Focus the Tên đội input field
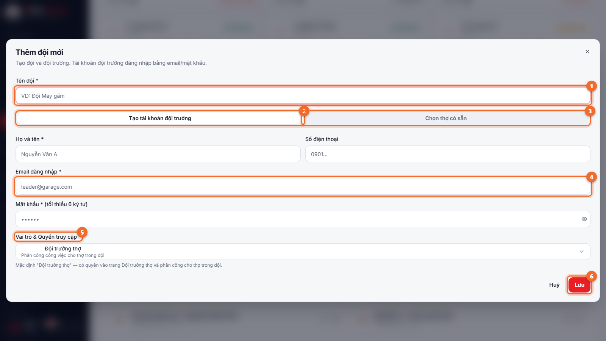Viewport: 606px width, 341px height. [303, 96]
